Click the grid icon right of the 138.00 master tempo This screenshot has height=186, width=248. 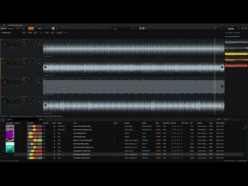239,28
